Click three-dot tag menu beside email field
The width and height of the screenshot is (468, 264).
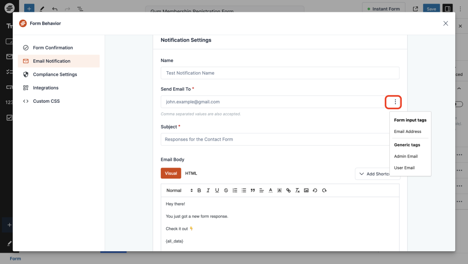pyautogui.click(x=395, y=102)
